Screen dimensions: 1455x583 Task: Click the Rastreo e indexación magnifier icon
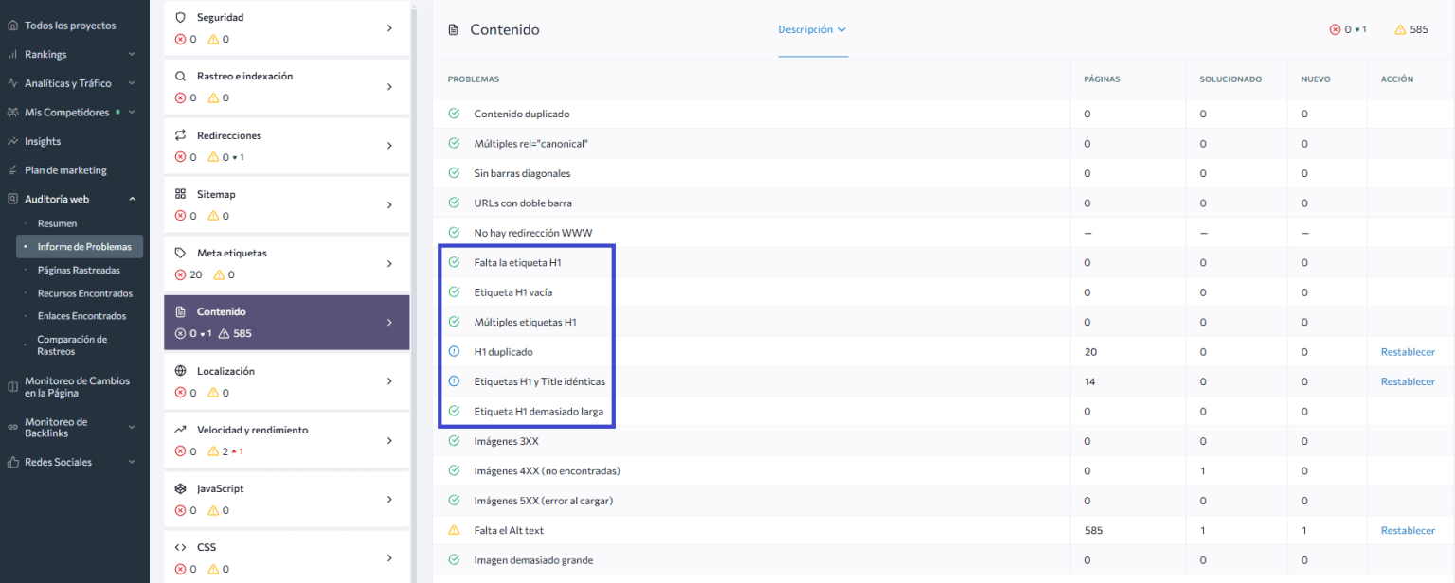pyautogui.click(x=181, y=75)
